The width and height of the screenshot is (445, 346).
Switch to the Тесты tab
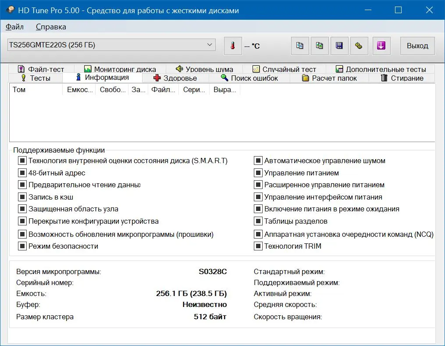point(36,78)
